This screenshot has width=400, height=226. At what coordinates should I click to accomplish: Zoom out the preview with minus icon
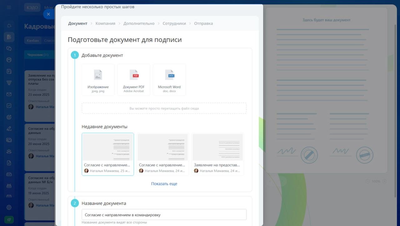tap(367, 181)
